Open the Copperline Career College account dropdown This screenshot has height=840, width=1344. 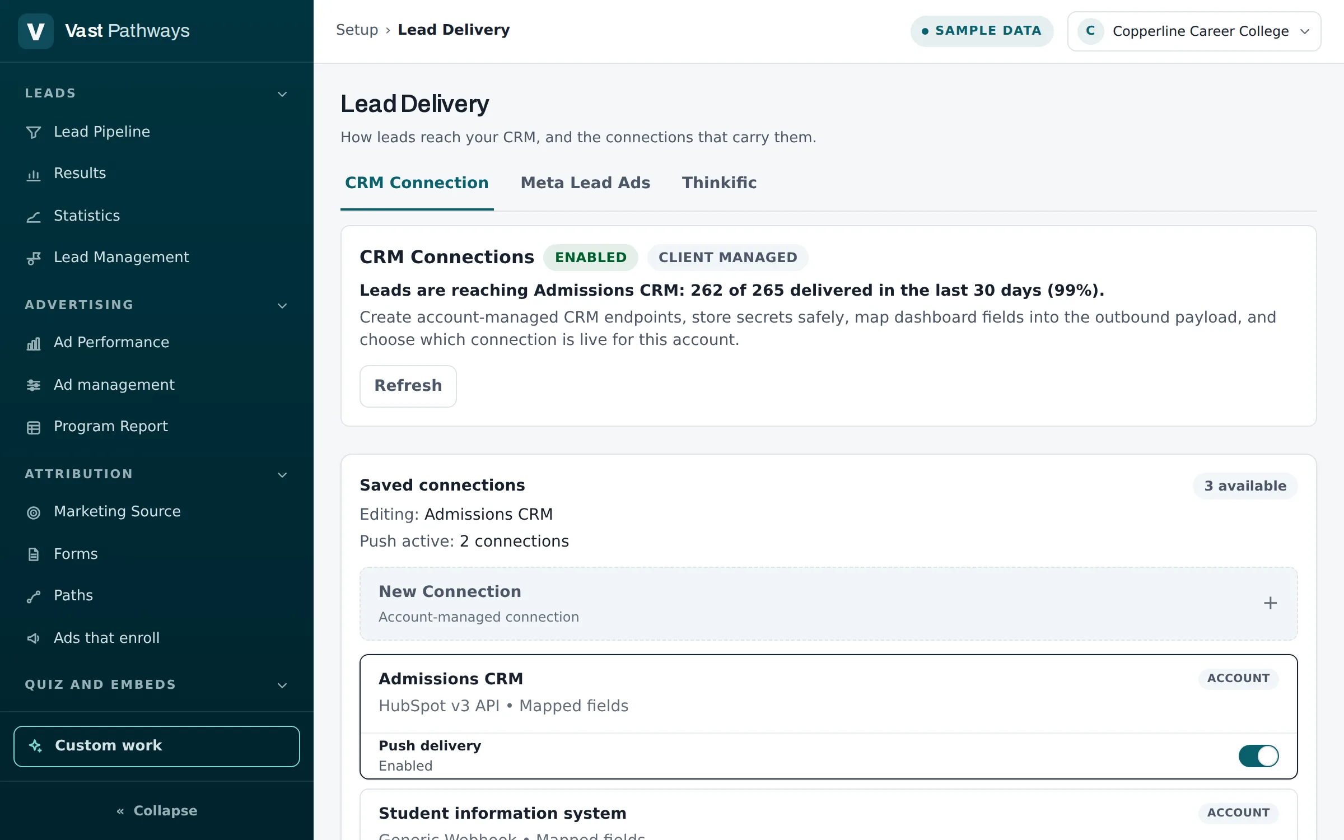tap(1194, 31)
